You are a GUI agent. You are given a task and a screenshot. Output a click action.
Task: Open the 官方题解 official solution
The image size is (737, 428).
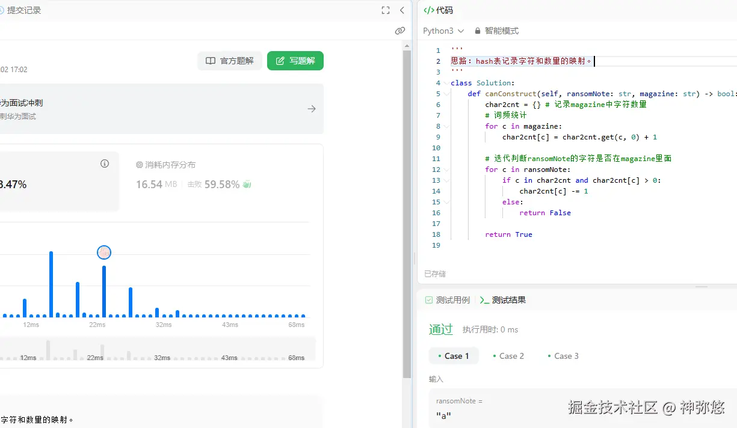click(230, 61)
